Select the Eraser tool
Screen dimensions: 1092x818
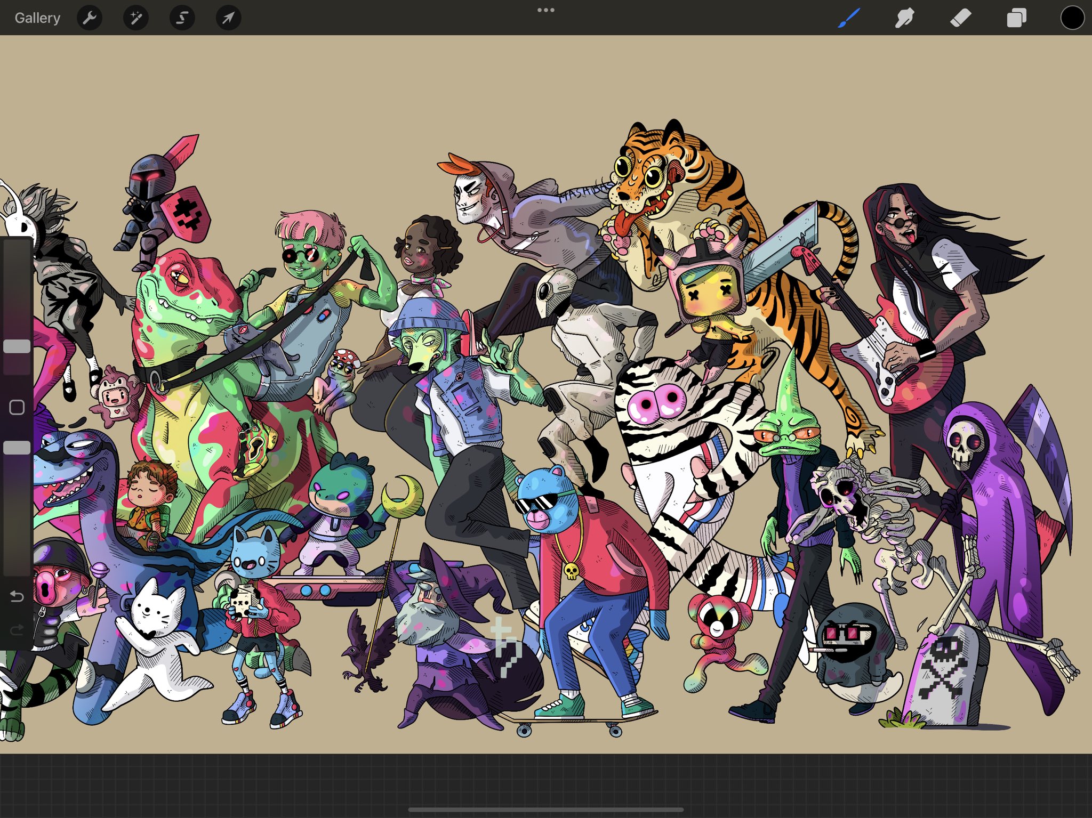click(x=960, y=18)
